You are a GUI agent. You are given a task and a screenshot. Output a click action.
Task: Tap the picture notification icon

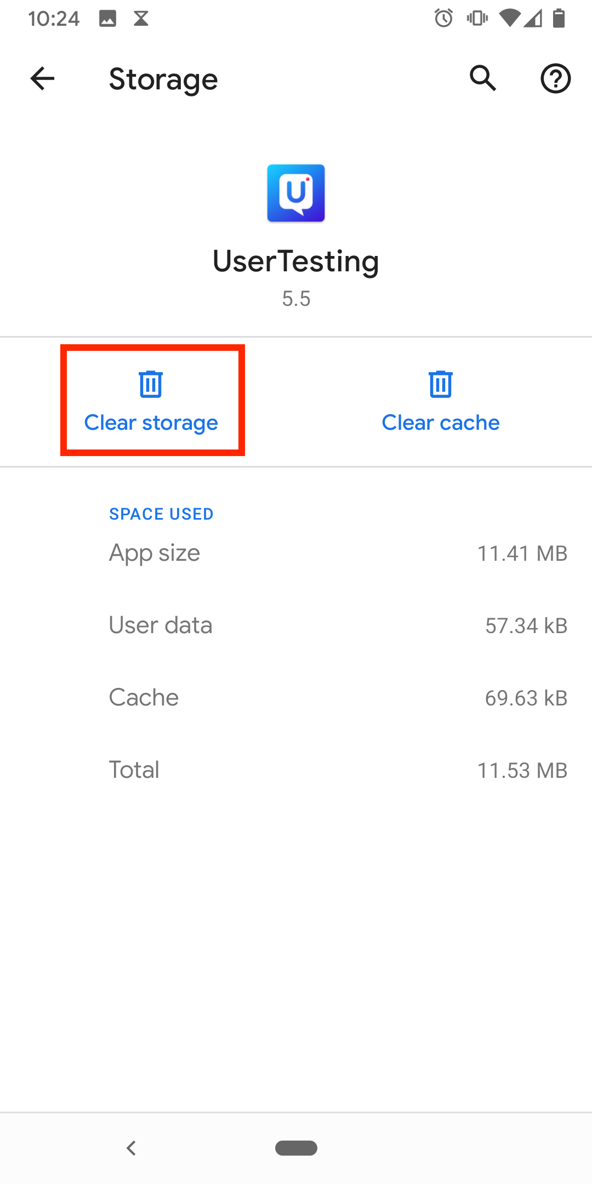[x=107, y=19]
